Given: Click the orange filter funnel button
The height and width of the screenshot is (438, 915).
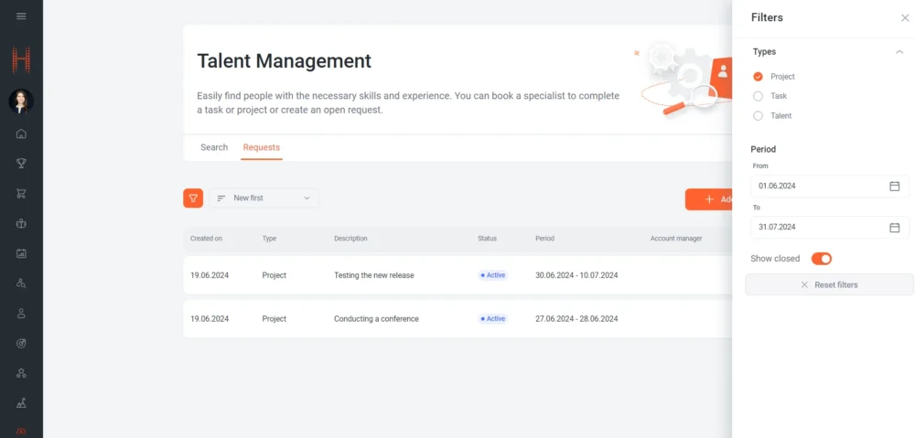Looking at the screenshot, I should (x=193, y=198).
